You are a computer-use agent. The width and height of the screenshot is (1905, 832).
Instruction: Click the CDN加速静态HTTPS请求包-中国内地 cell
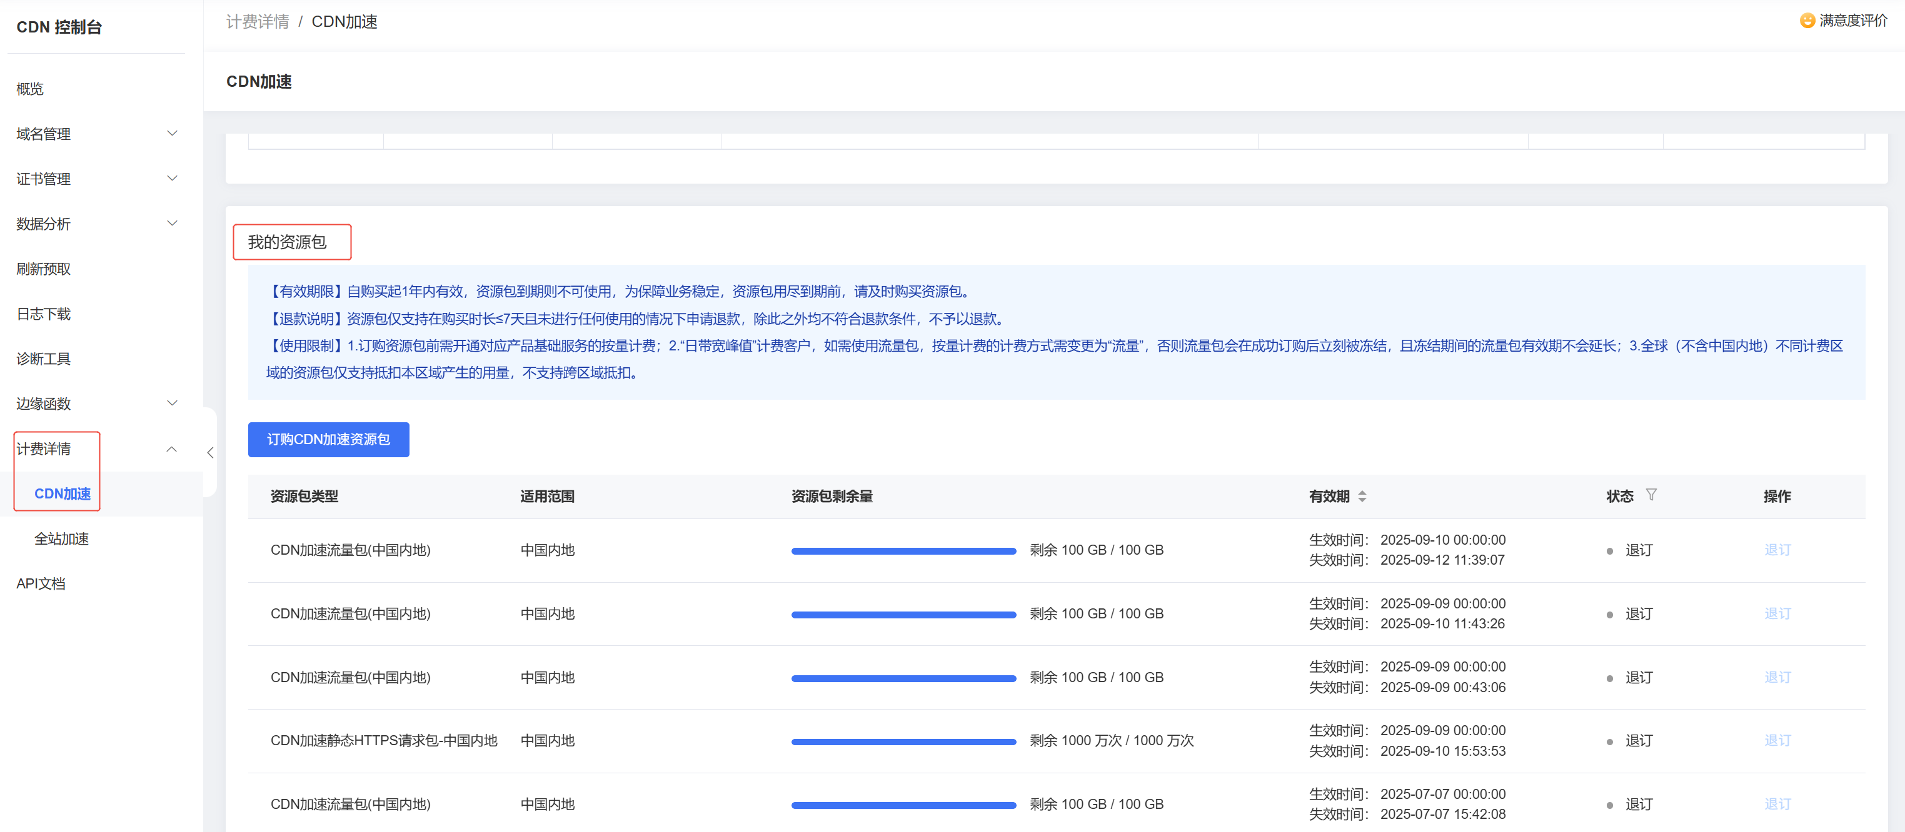(384, 740)
